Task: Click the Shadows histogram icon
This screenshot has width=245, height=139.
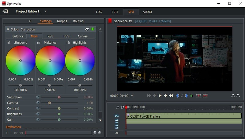Action: tap(9, 42)
